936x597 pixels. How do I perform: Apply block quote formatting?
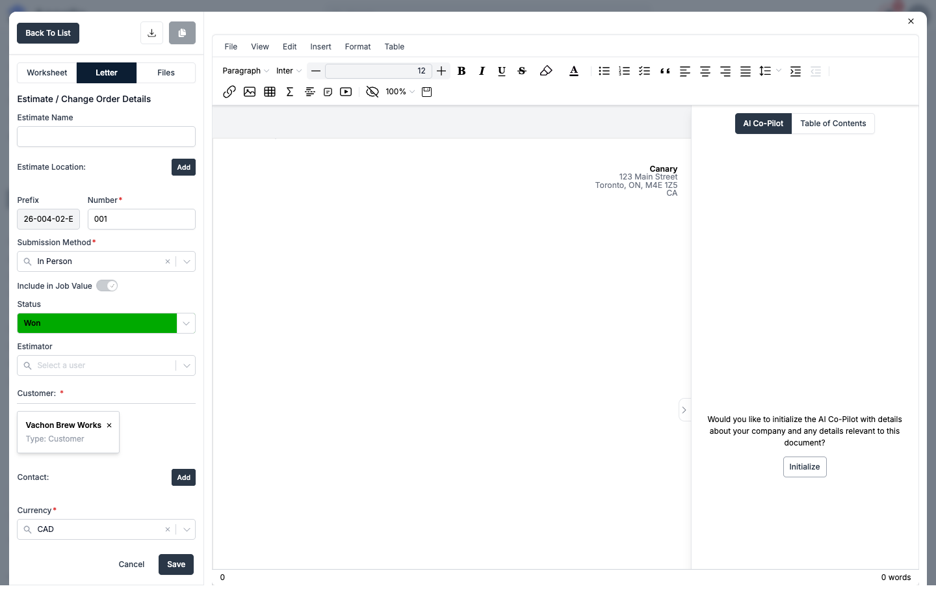pos(665,71)
